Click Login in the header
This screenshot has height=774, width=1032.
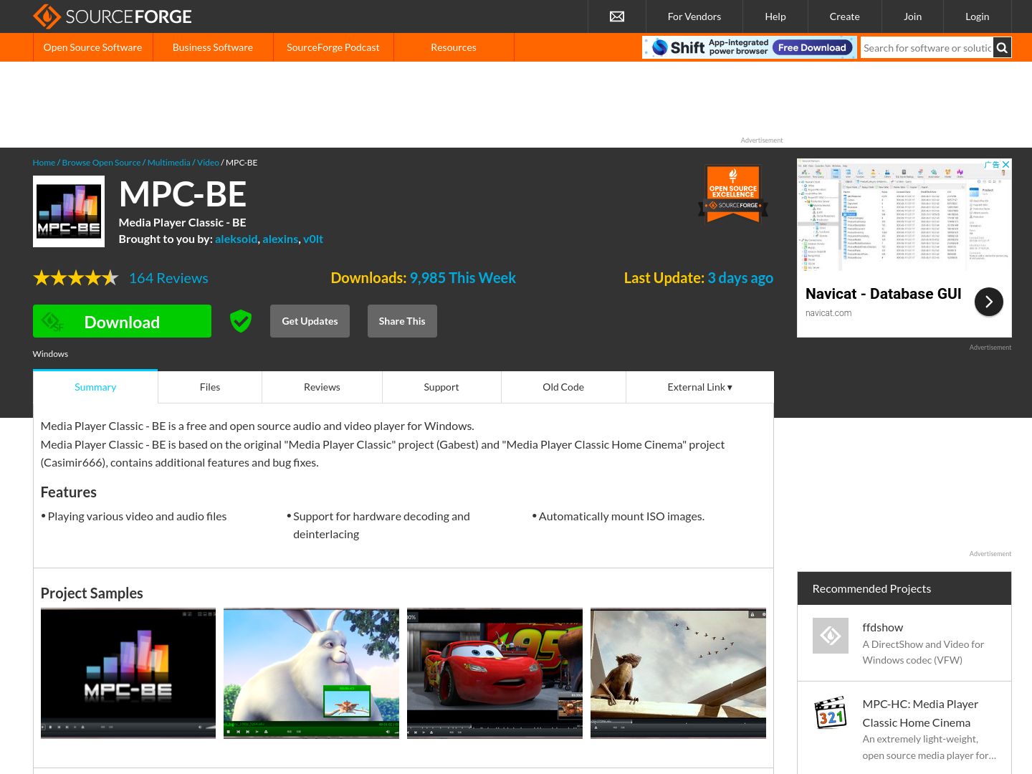pyautogui.click(x=978, y=16)
